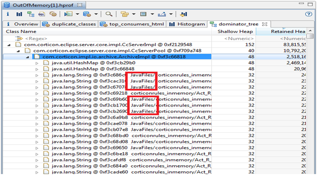The width and height of the screenshot is (317, 175).
Task: Open the Export dropdown arrow
Action: 171,14
